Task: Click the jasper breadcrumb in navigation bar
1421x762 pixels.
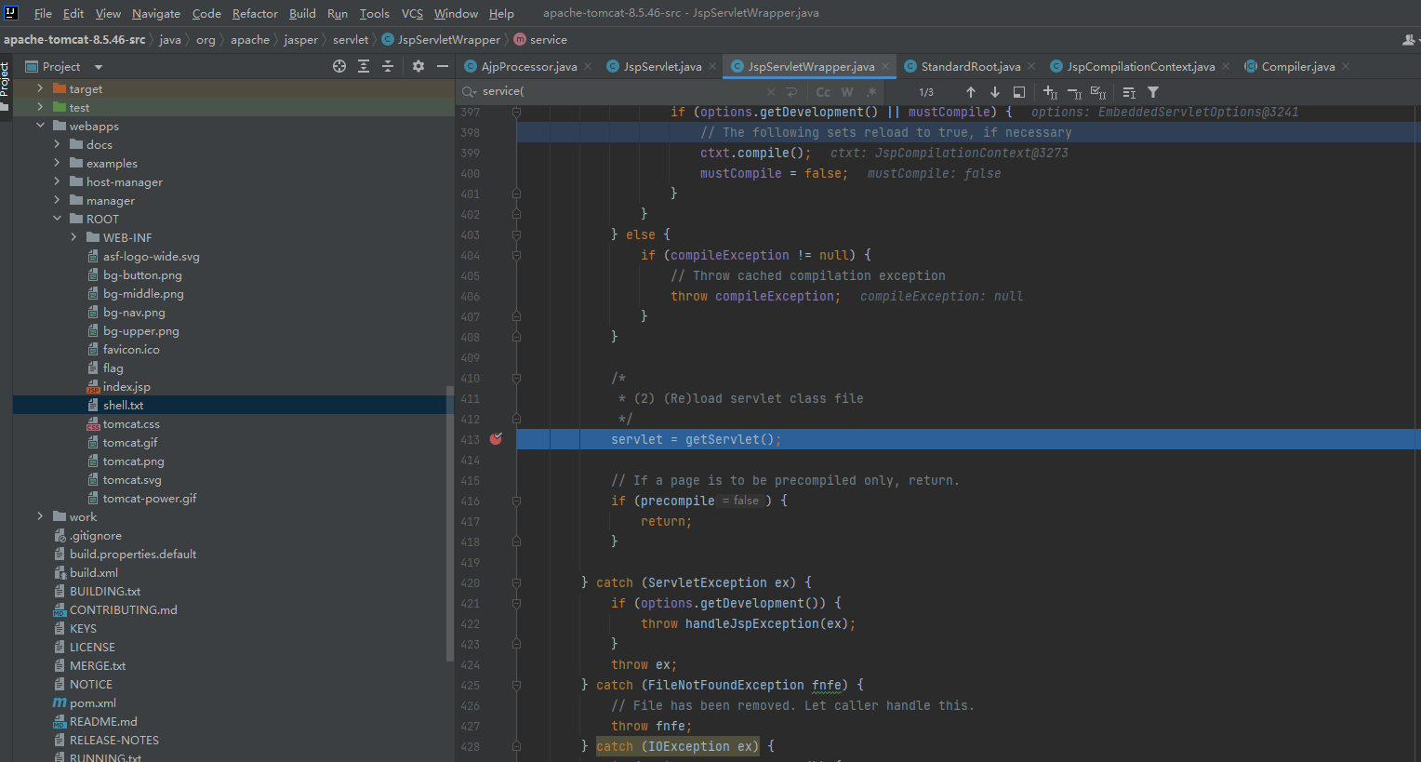Action: (x=300, y=40)
